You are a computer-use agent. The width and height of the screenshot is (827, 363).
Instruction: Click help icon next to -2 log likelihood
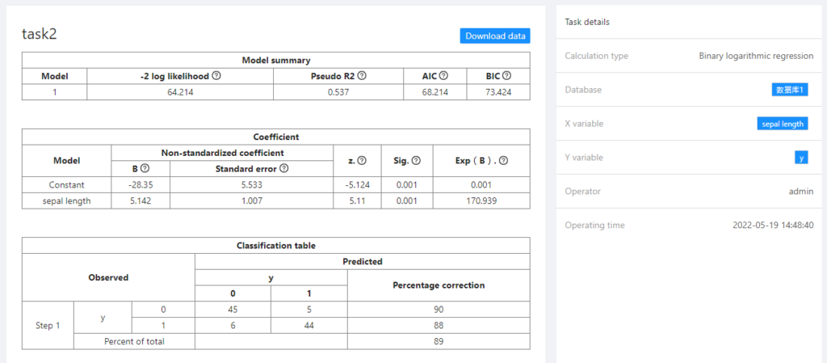[217, 76]
